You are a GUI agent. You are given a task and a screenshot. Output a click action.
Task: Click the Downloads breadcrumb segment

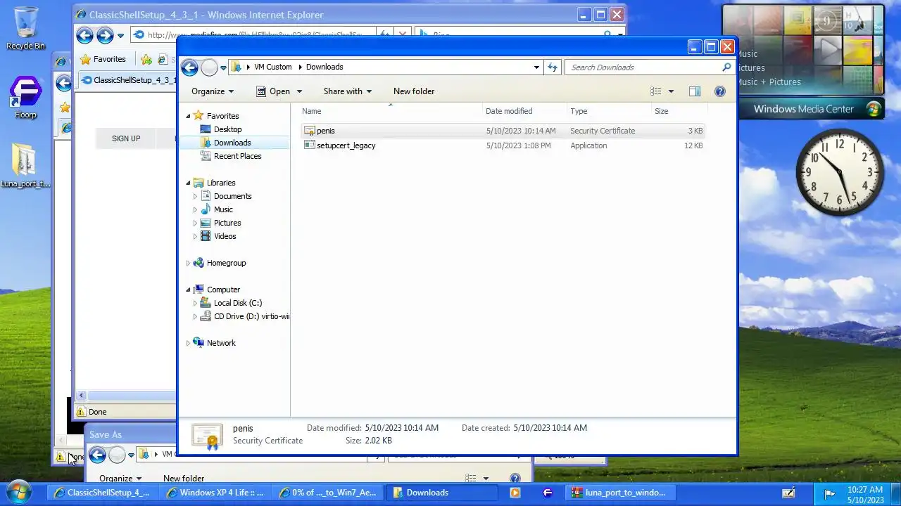pos(325,67)
